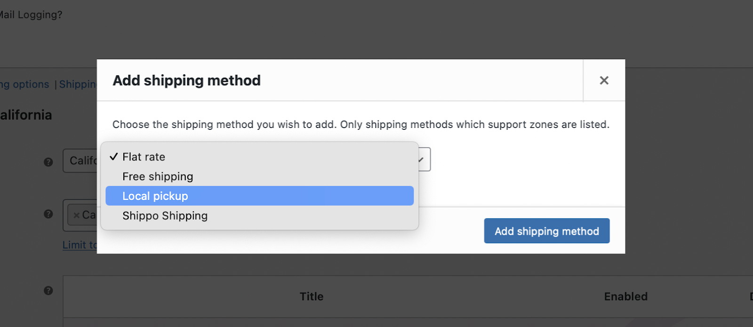
Task: Pick the highlighted Local pickup option
Action: coord(155,196)
